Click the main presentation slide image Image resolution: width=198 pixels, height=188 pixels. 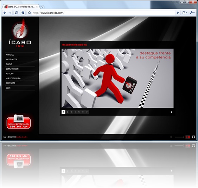(x=117, y=78)
